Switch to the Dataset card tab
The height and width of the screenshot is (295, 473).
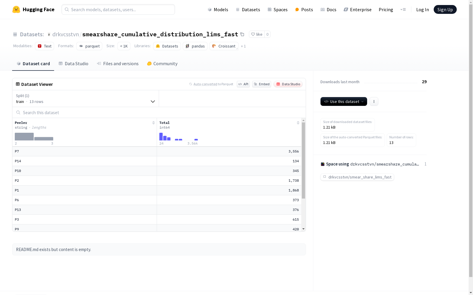[x=33, y=64]
